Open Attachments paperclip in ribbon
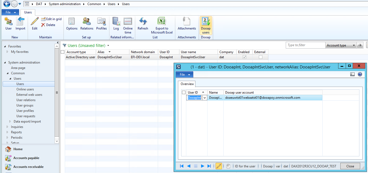 187,21
